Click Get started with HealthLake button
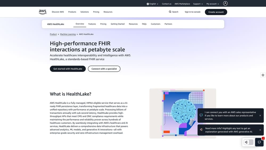 pyautogui.click(x=68, y=69)
